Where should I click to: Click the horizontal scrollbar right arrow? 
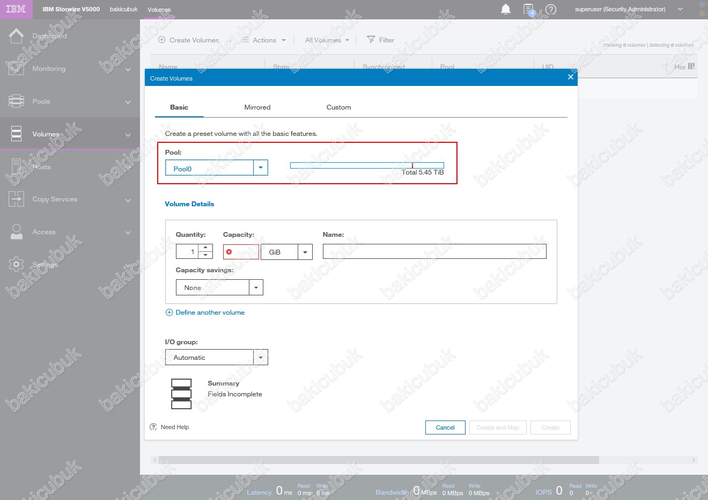click(694, 460)
